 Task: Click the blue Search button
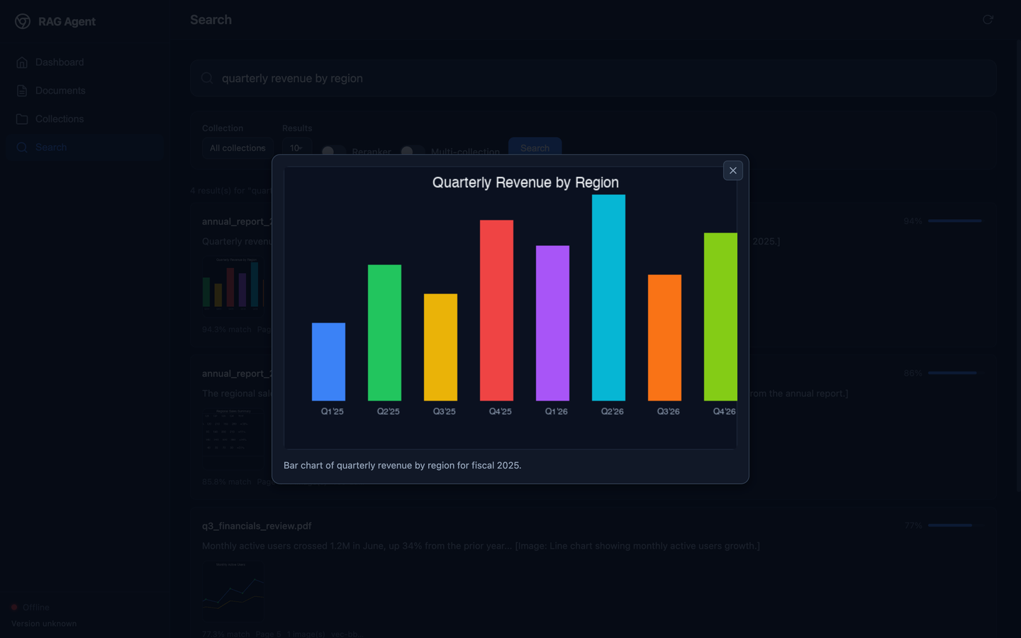pyautogui.click(x=535, y=148)
